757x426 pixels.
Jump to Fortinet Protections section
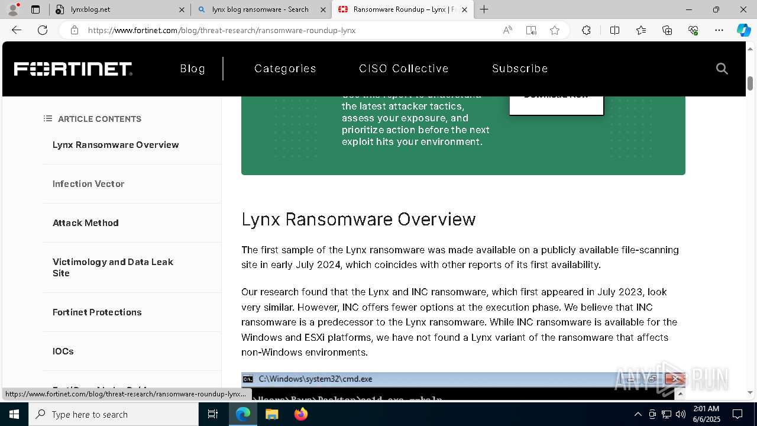coord(97,312)
